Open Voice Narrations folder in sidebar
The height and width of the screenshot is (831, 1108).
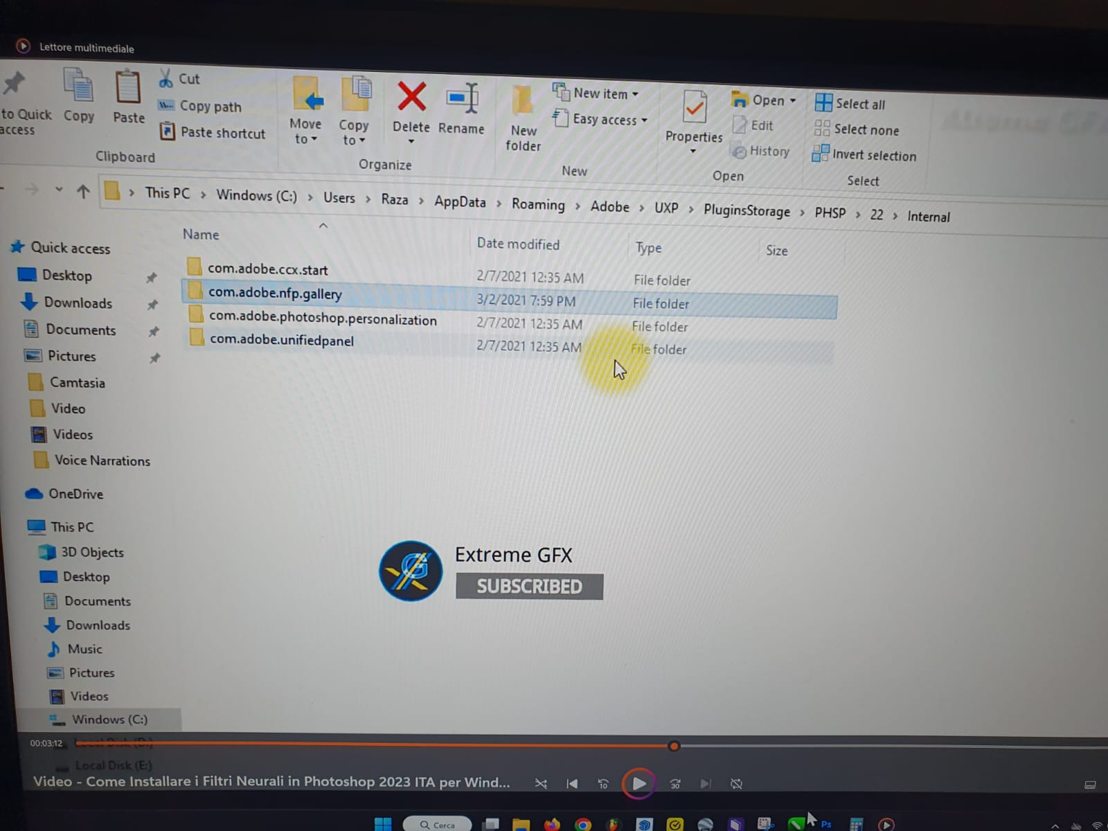[x=92, y=461]
